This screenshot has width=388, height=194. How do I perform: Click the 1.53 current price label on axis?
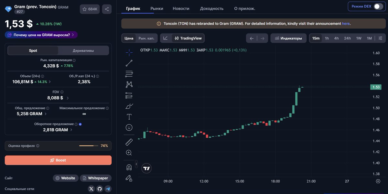[x=376, y=87]
